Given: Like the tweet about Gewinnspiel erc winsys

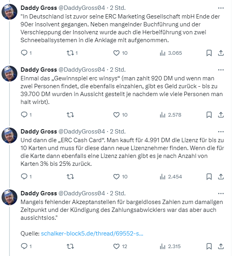Looking at the screenshot, I should click(x=120, y=115).
